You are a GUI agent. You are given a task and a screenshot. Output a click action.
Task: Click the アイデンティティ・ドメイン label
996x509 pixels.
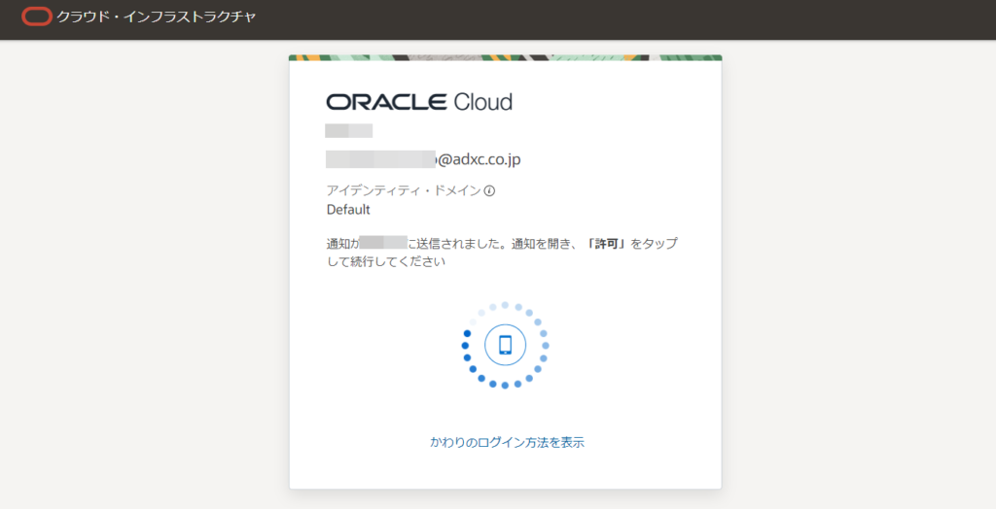[x=404, y=190]
